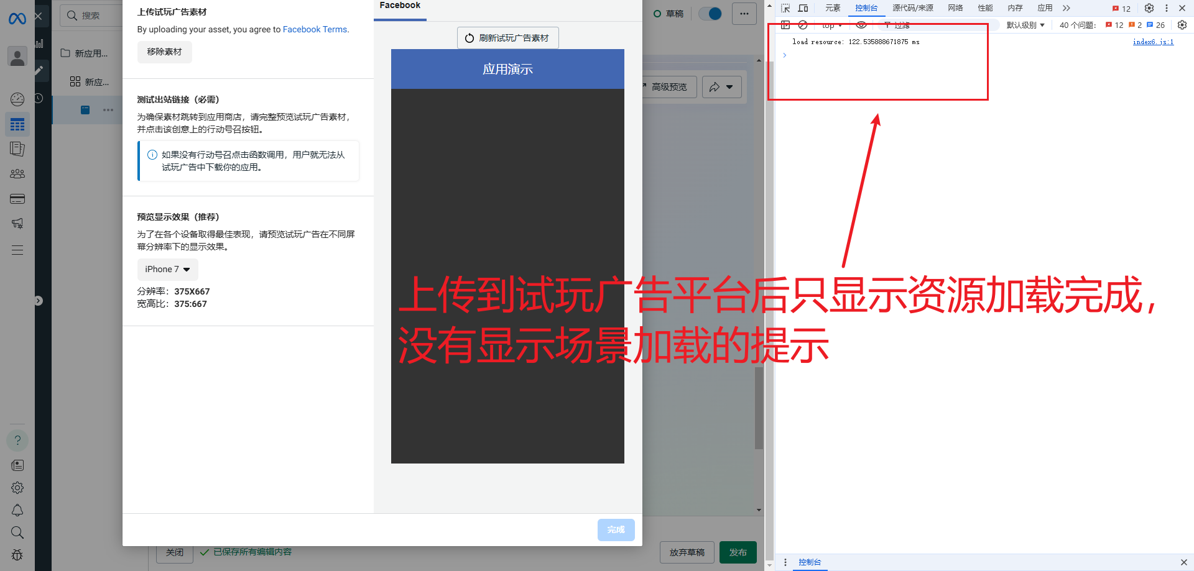This screenshot has width=1194, height=571.
Task: Open the Facebook Terms link
Action: point(315,30)
